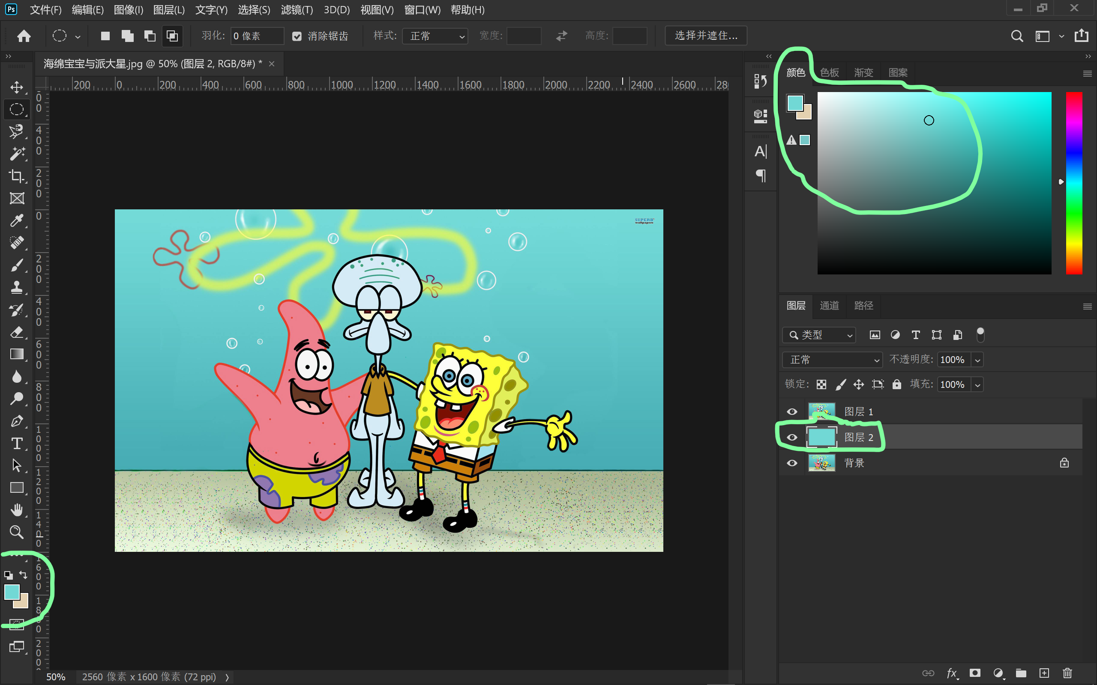Toggle lock all for layer
This screenshot has height=685, width=1097.
click(896, 384)
